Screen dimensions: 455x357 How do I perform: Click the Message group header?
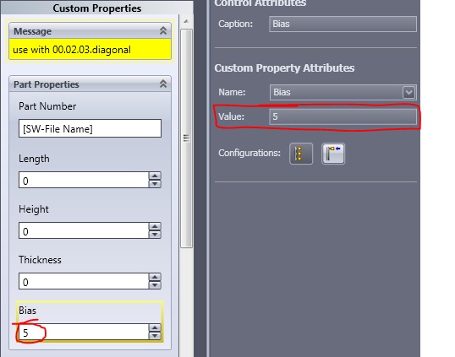[x=90, y=31]
